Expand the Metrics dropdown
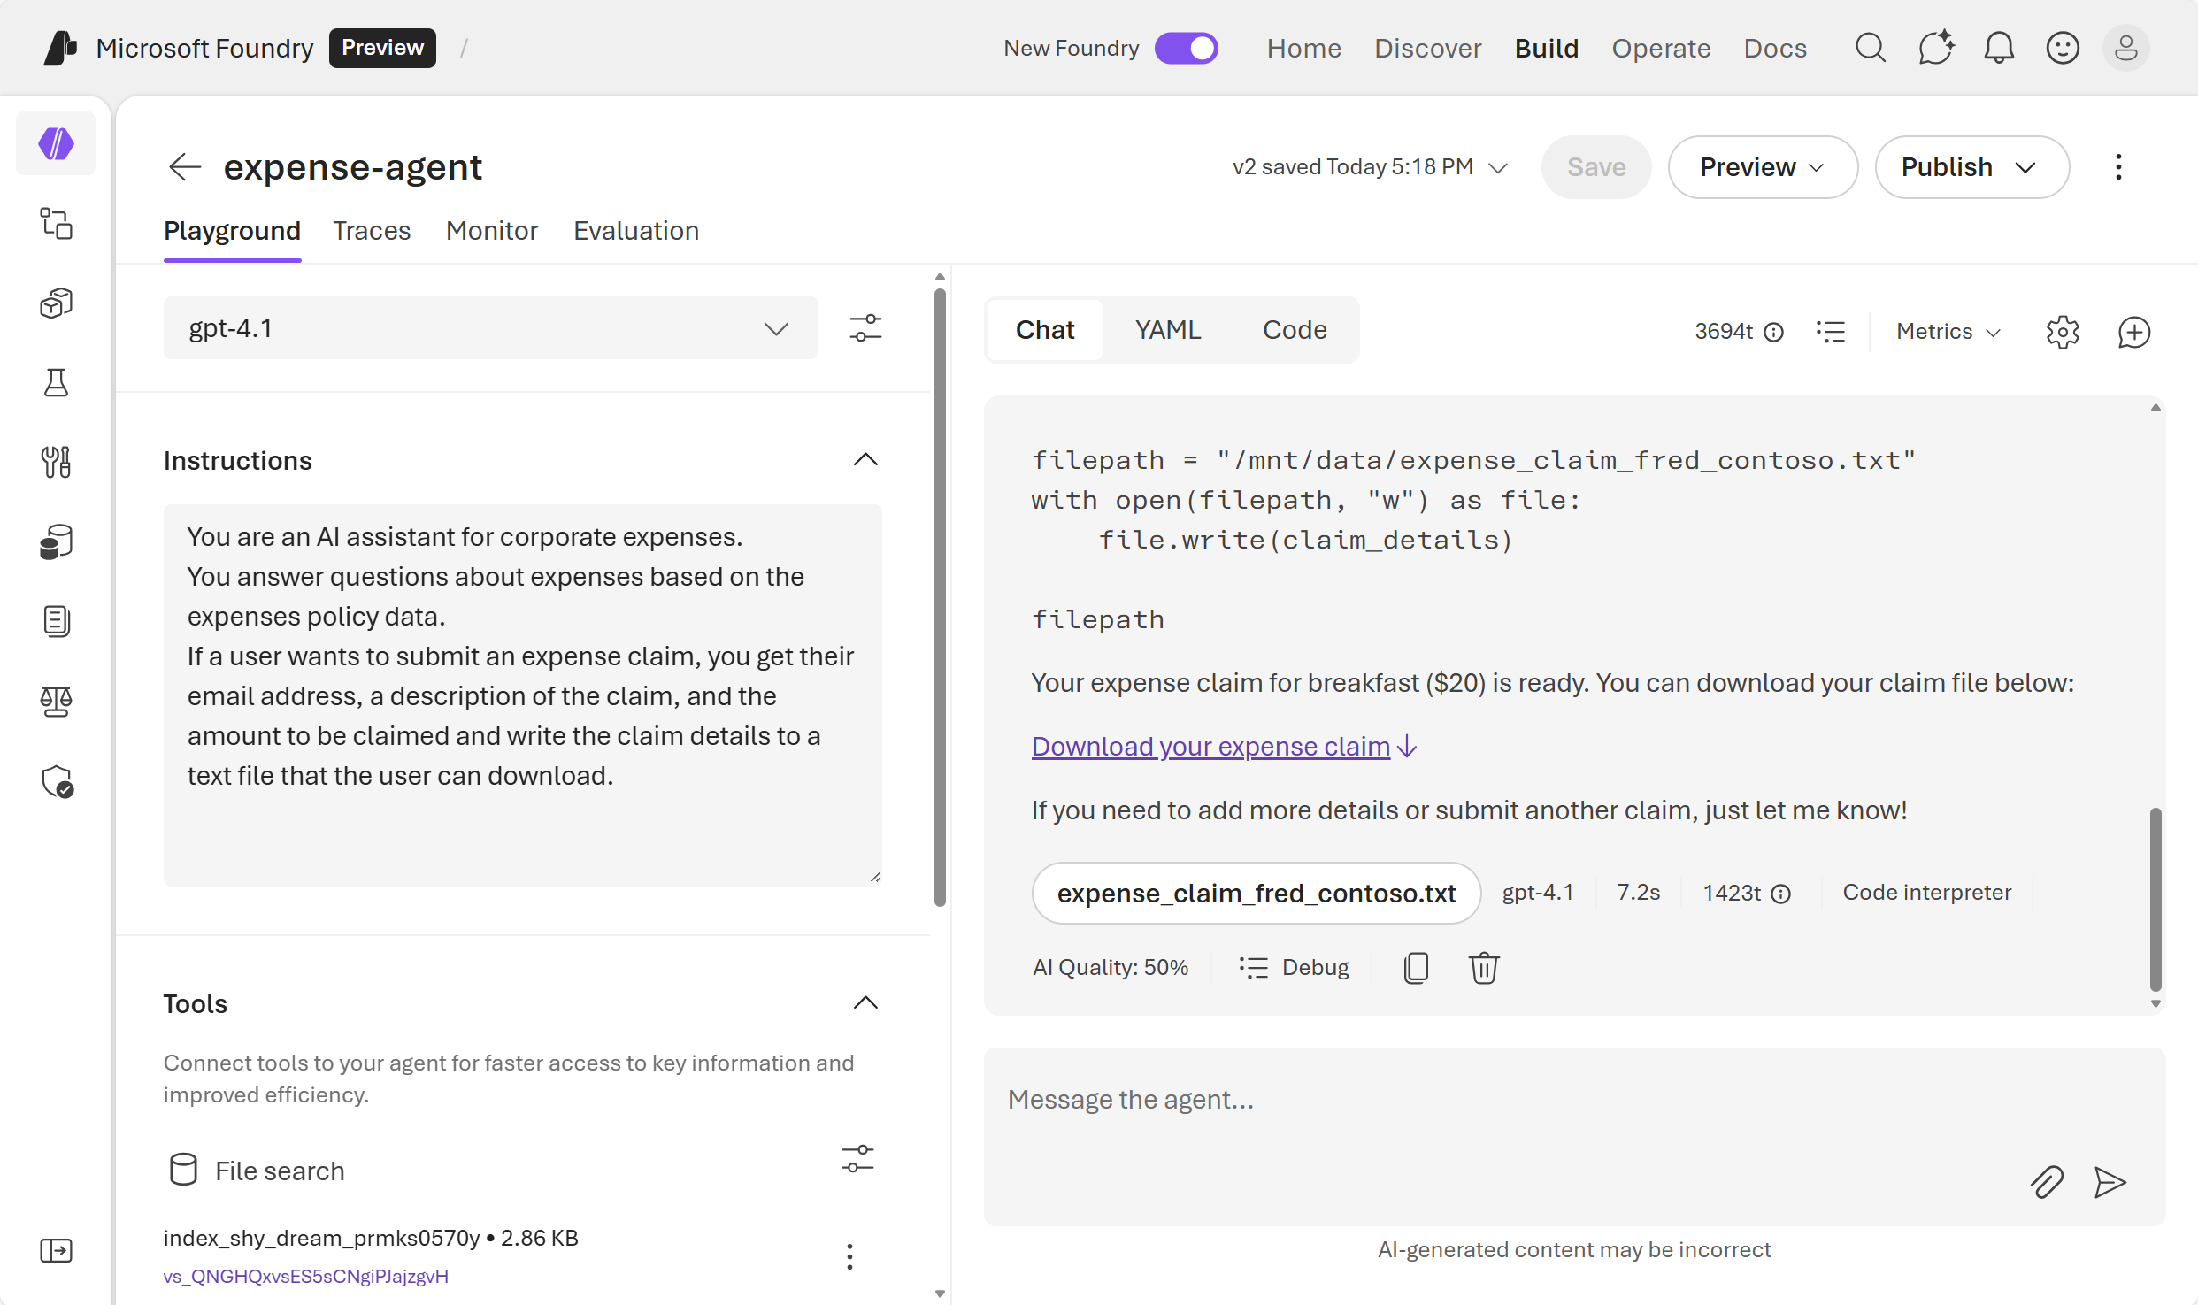Screen dimensions: 2198x1305 [1948, 332]
